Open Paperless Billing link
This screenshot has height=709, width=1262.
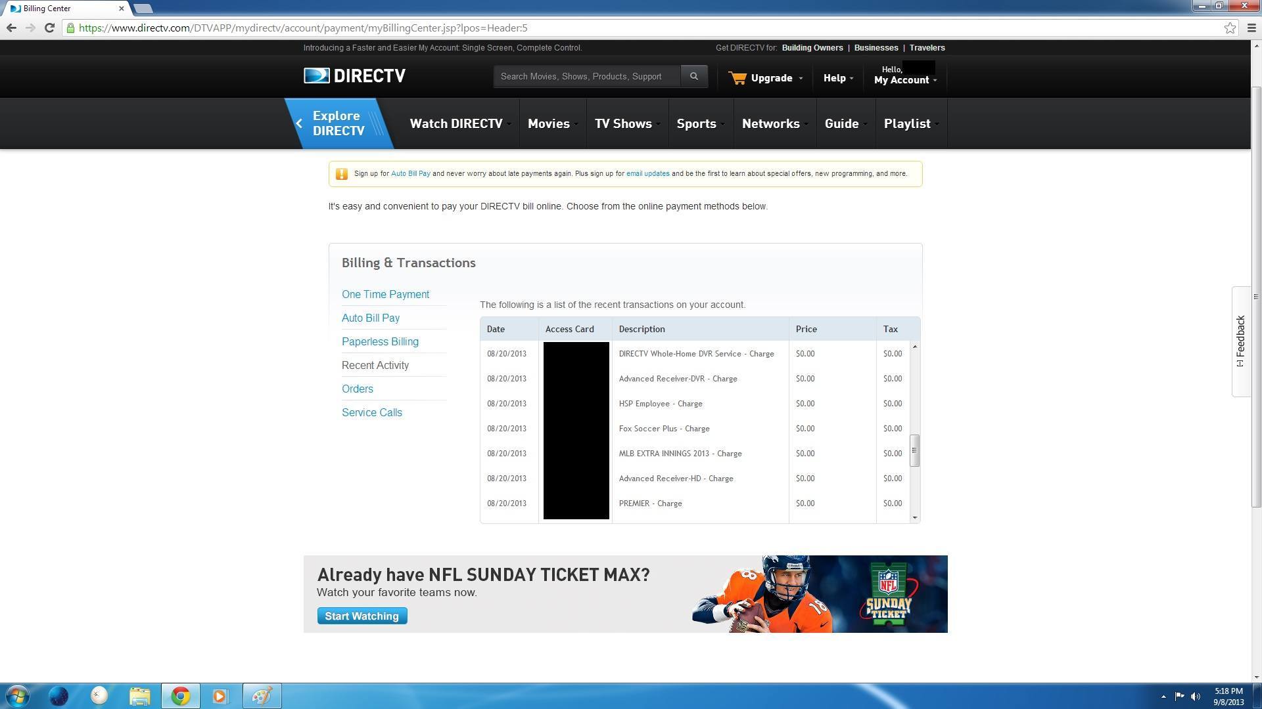click(x=380, y=341)
